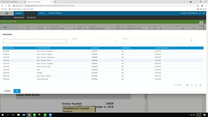Select row Work in Process - Equipment
The height and width of the screenshot is (117, 208).
tap(103, 51)
